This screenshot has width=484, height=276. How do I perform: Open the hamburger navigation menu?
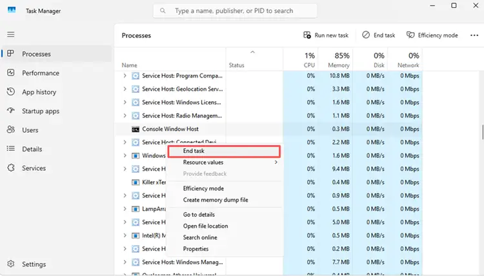(11, 34)
